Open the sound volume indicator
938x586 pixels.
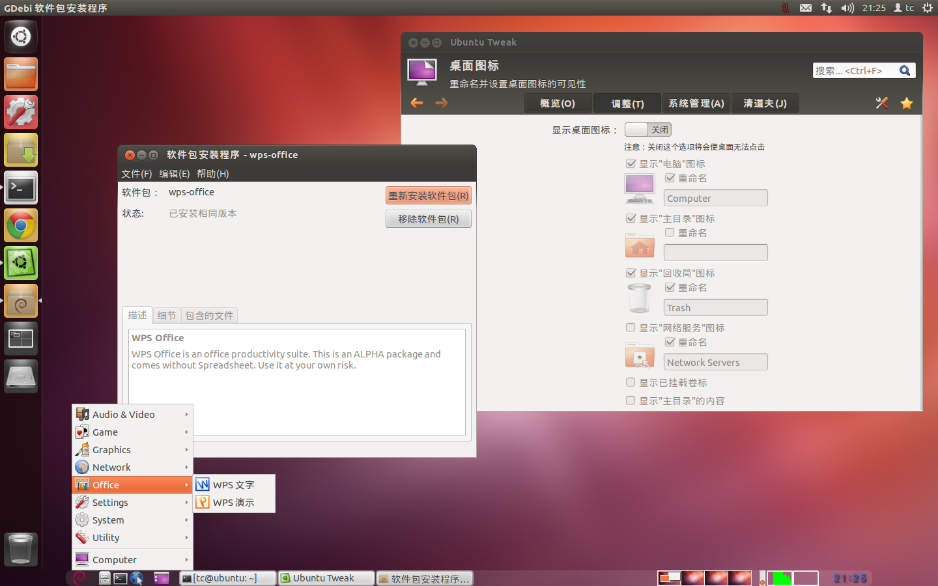pos(847,8)
